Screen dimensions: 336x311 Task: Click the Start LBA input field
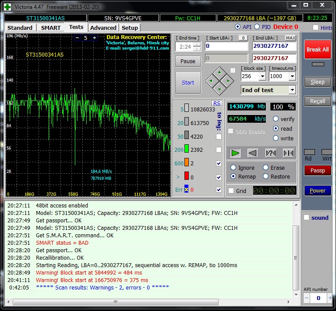(226, 46)
